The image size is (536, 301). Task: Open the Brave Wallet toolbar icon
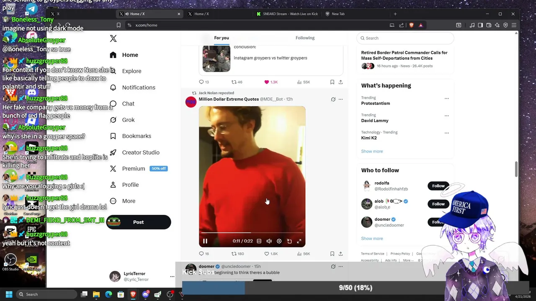click(489, 25)
